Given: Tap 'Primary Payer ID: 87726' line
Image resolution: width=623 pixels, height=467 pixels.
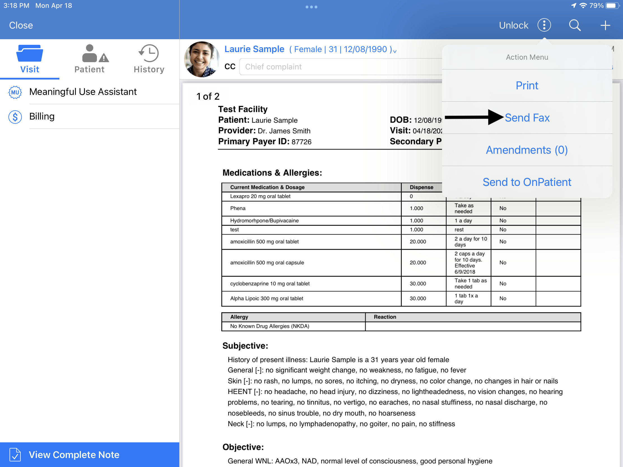Looking at the screenshot, I should click(265, 141).
